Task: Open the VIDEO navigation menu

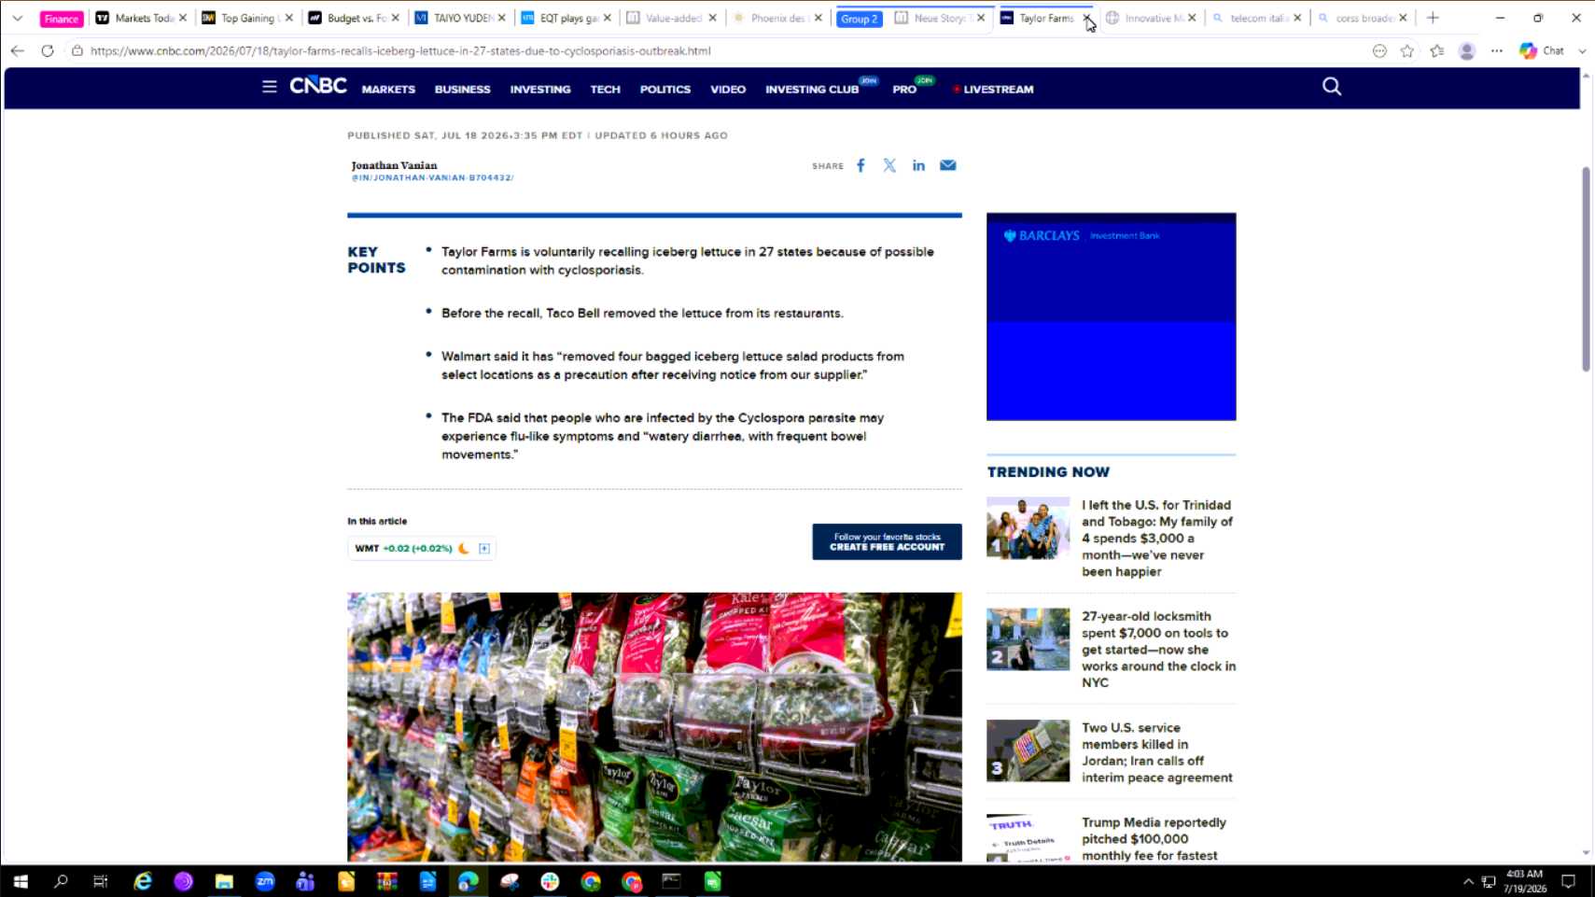Action: coord(728,90)
